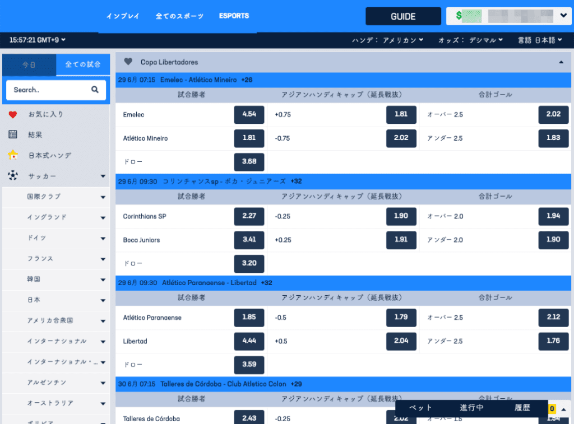Click the green dollar balance icon
This screenshot has height=424, width=574.
point(459,16)
